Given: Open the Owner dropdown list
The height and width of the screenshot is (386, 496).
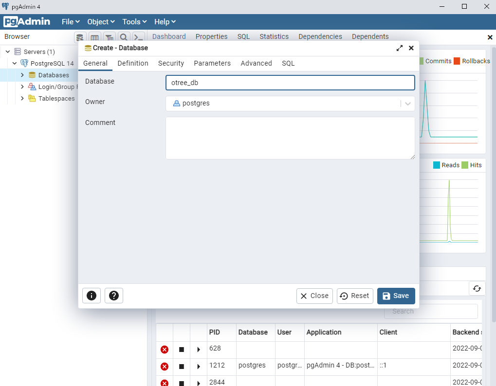Looking at the screenshot, I should [x=408, y=104].
